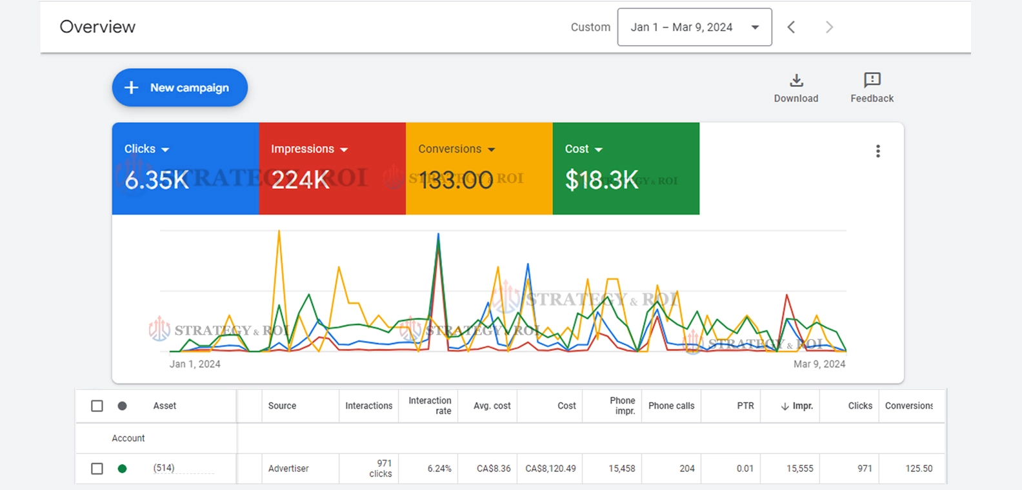Image resolution: width=1022 pixels, height=490 pixels.
Task: Open the (514) asset link
Action: 164,468
